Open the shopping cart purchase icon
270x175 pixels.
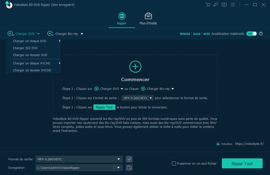coord(208,5)
